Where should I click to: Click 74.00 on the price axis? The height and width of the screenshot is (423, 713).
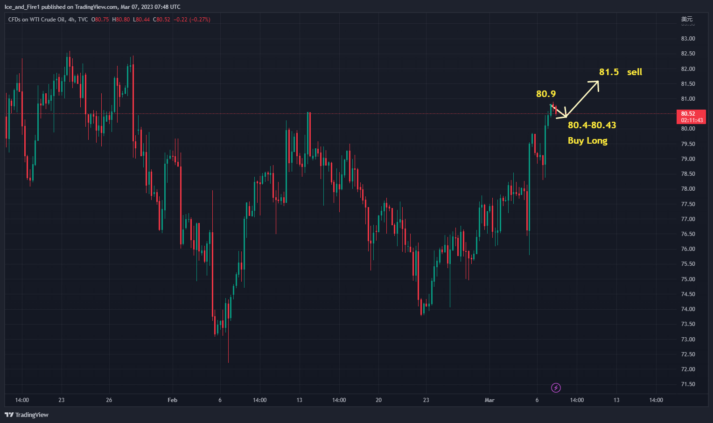pos(688,309)
